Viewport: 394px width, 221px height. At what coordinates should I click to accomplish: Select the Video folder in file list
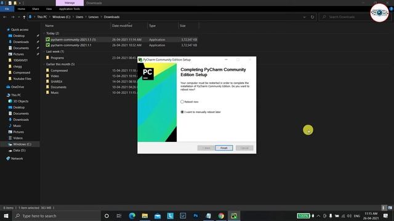point(55,76)
